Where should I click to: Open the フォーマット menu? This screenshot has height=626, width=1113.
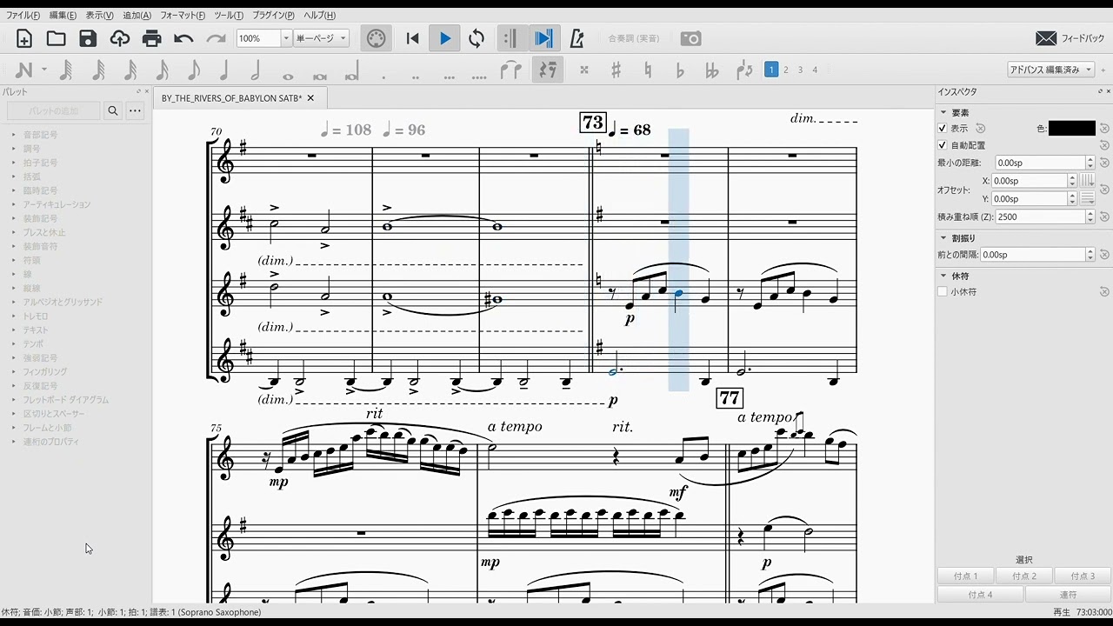tap(182, 16)
